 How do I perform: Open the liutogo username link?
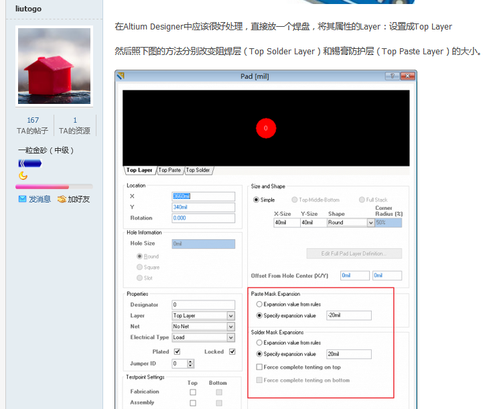28,9
